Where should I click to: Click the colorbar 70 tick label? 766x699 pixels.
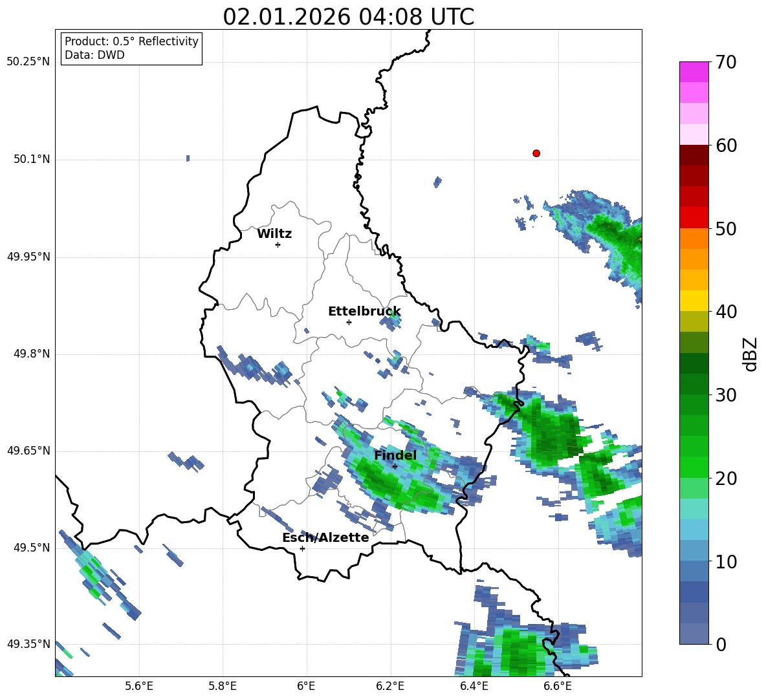pos(726,62)
